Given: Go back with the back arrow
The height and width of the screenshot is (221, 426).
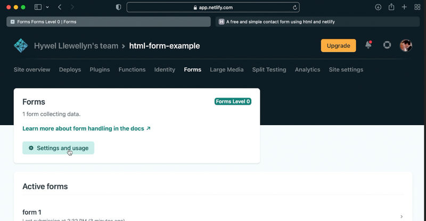Looking at the screenshot, I should coord(60,7).
